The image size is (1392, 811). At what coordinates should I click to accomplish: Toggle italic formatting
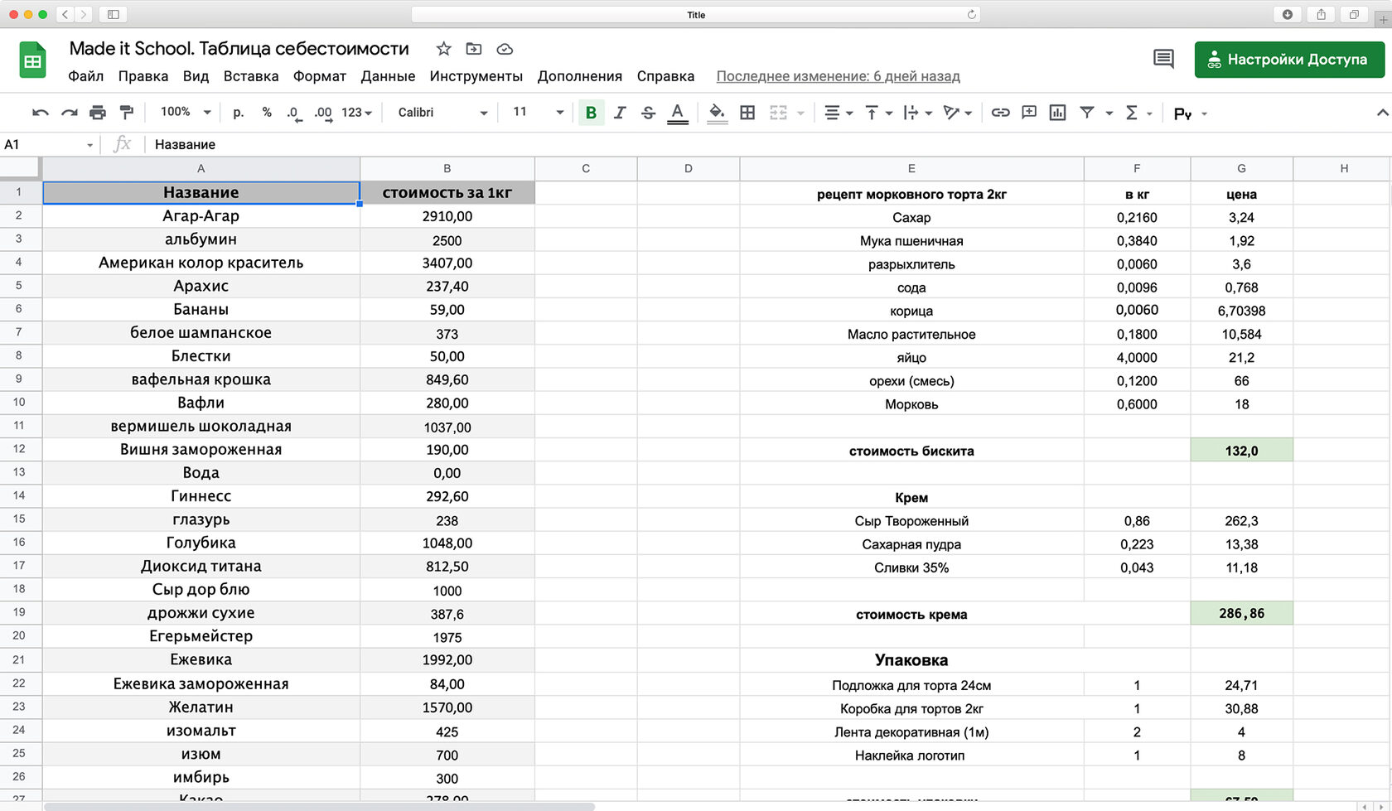(x=620, y=113)
